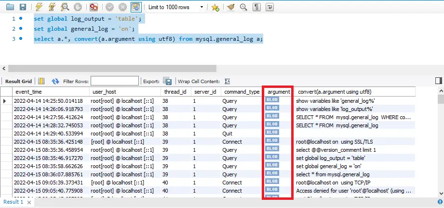This screenshot has width=444, height=208.
Task: Click cell show variables like 'log_output%'
Action: (355, 109)
